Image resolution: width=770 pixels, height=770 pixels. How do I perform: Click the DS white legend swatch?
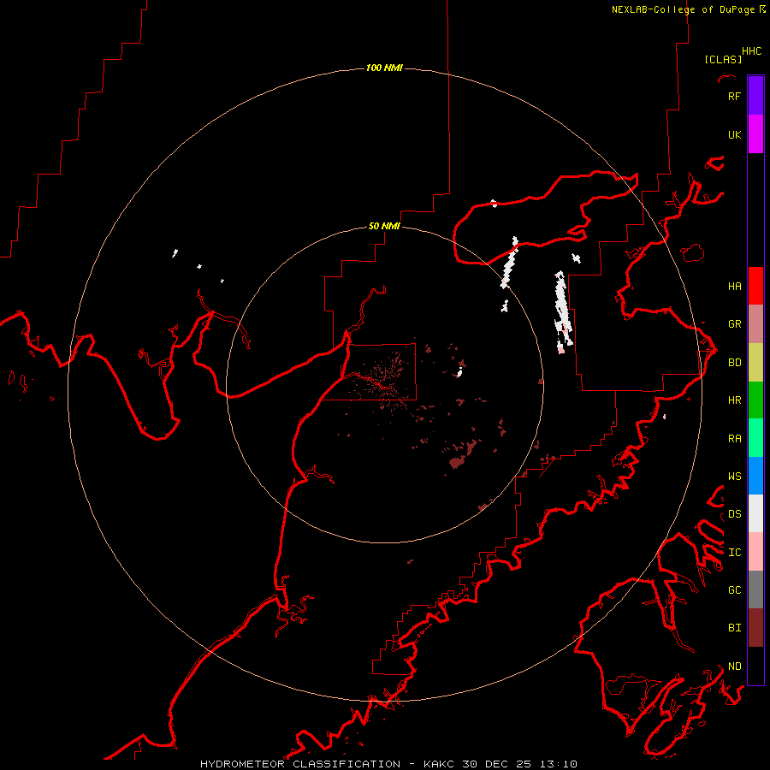tap(755, 513)
